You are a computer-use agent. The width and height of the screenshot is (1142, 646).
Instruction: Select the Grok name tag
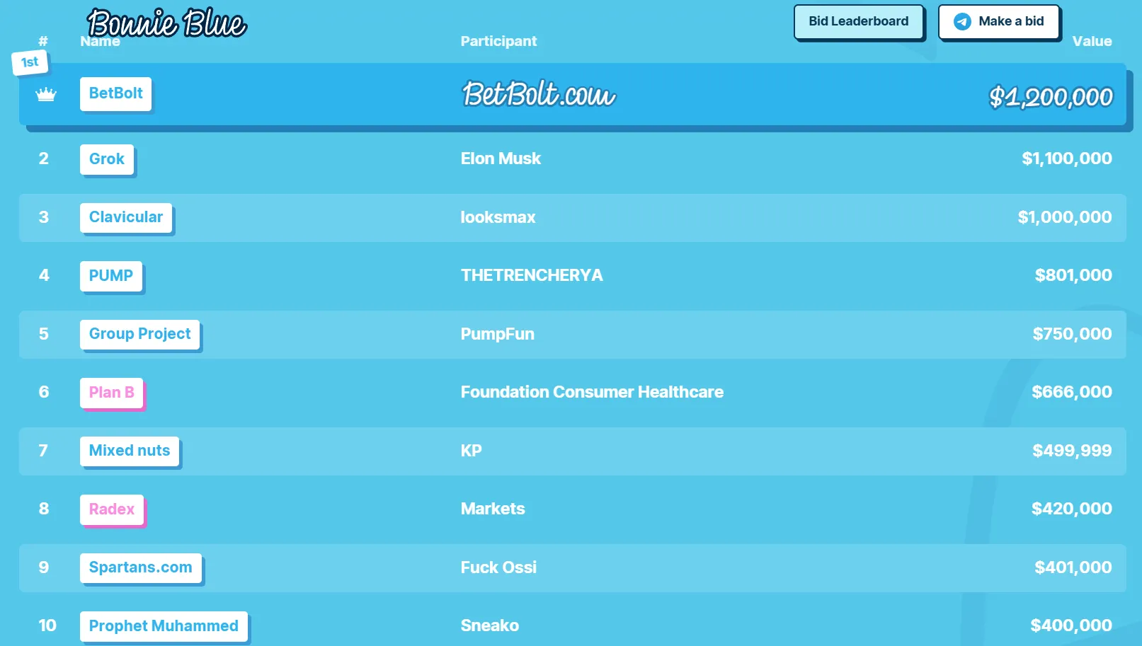(107, 159)
